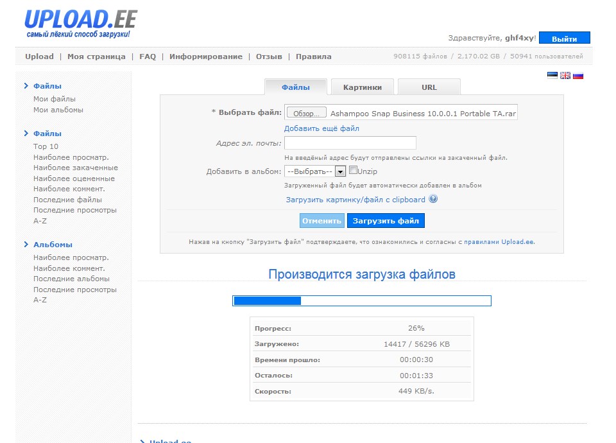This screenshot has height=443, width=616.
Task: Click the Добавить ещё файл link
Action: pyautogui.click(x=321, y=128)
